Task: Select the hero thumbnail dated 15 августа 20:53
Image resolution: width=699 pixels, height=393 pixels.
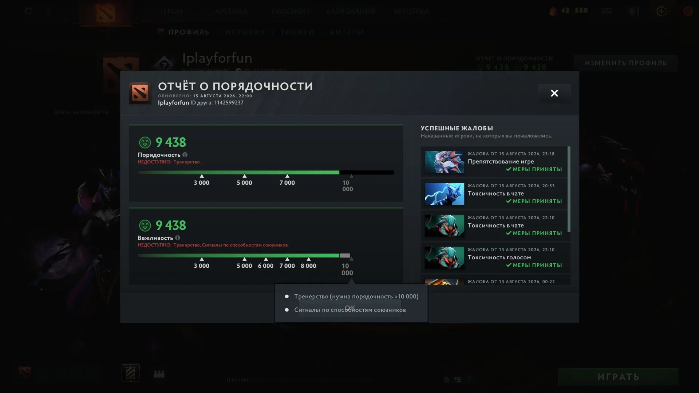Action: tap(445, 194)
